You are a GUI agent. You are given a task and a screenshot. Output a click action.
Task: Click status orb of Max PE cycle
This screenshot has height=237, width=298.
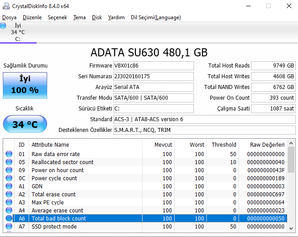9,202
